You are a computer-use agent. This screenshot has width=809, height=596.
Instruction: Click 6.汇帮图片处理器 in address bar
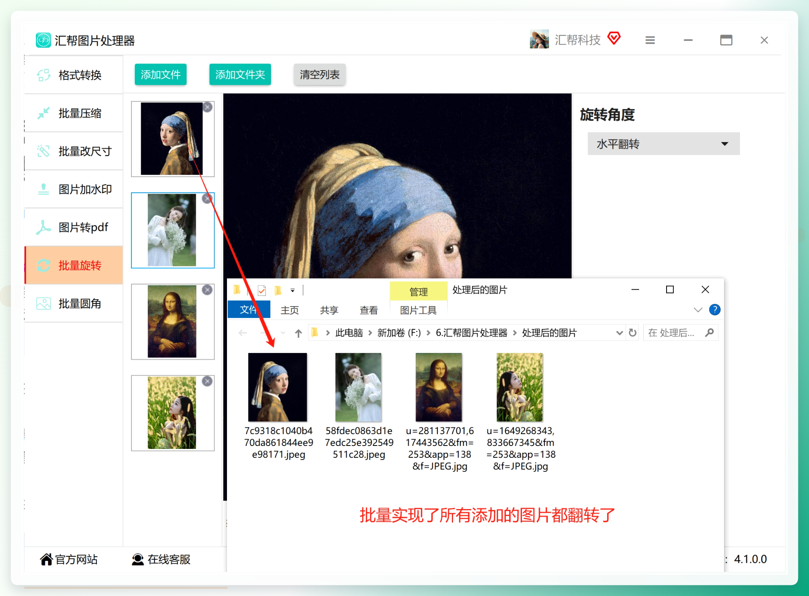[x=471, y=333]
